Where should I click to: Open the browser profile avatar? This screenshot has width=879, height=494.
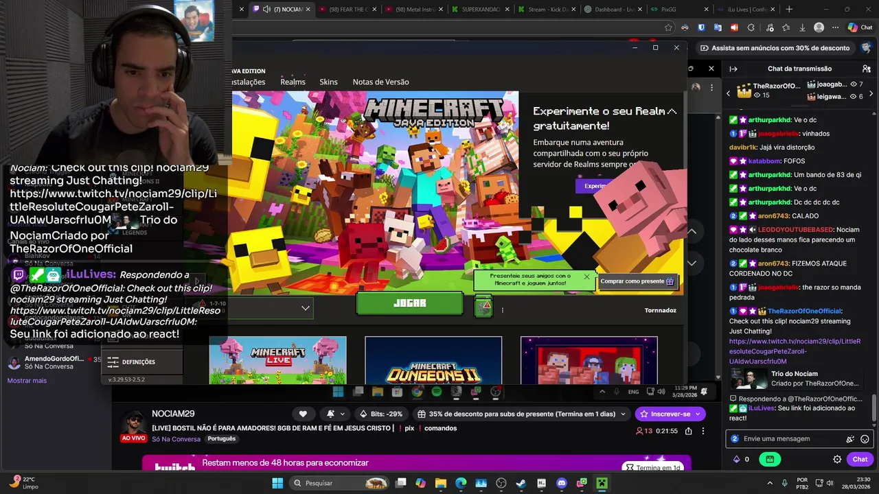click(819, 27)
